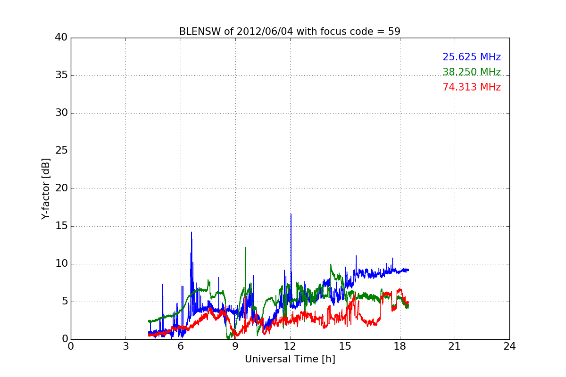
Task: Click the Universal Time [h] axis label
Action: pyautogui.click(x=290, y=359)
